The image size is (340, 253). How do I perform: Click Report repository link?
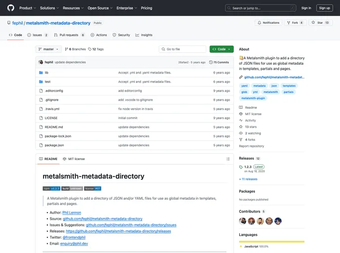click(252, 146)
